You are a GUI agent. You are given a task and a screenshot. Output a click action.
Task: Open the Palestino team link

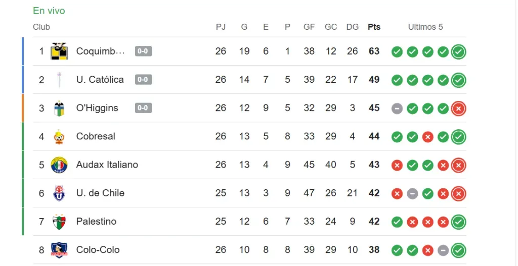click(96, 222)
